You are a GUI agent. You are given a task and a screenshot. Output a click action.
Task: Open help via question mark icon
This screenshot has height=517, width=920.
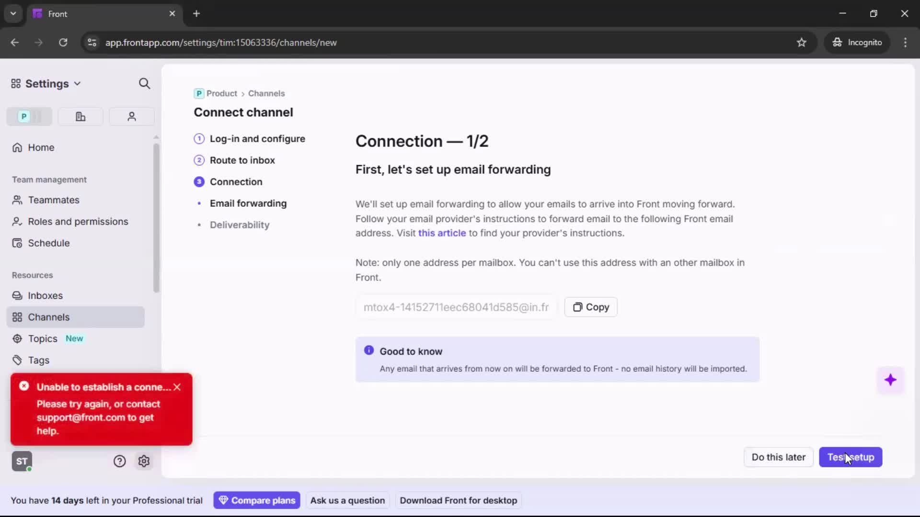click(119, 461)
